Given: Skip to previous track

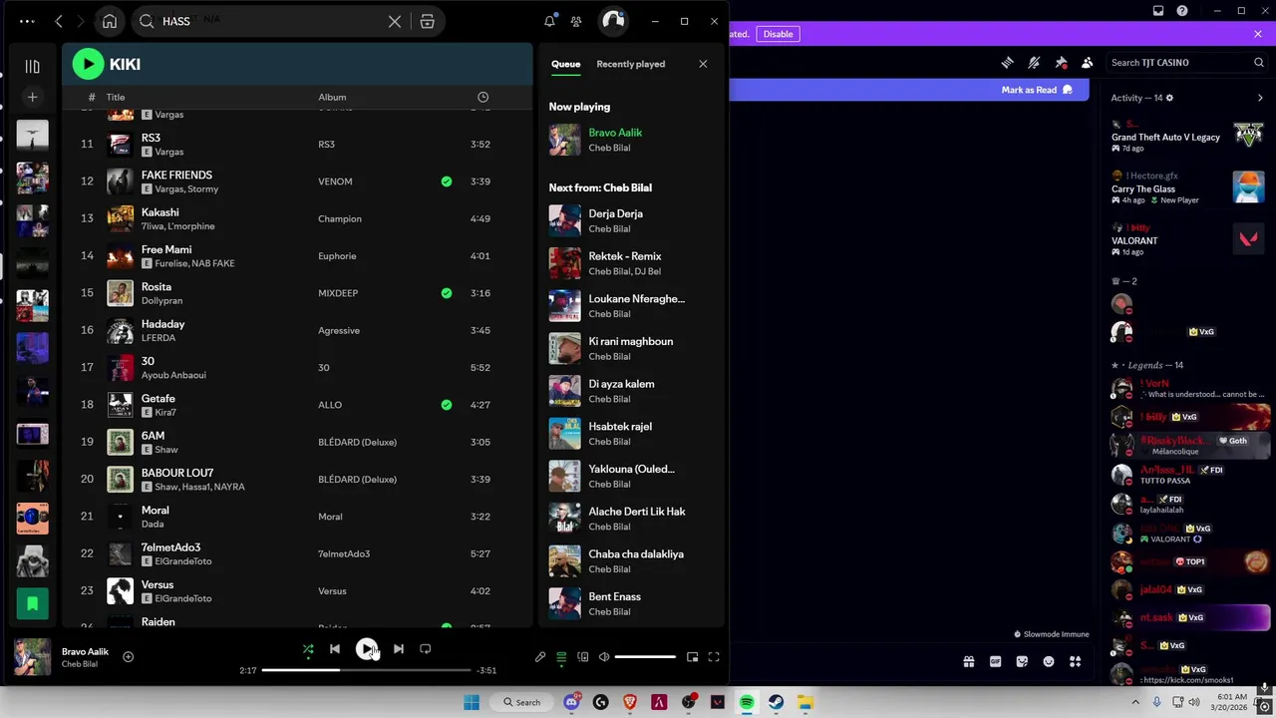Looking at the screenshot, I should [335, 648].
